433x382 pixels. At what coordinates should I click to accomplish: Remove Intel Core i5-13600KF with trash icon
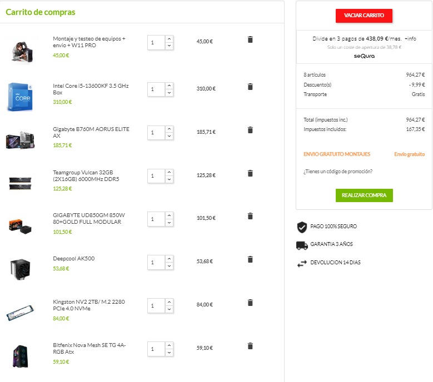tap(250, 87)
